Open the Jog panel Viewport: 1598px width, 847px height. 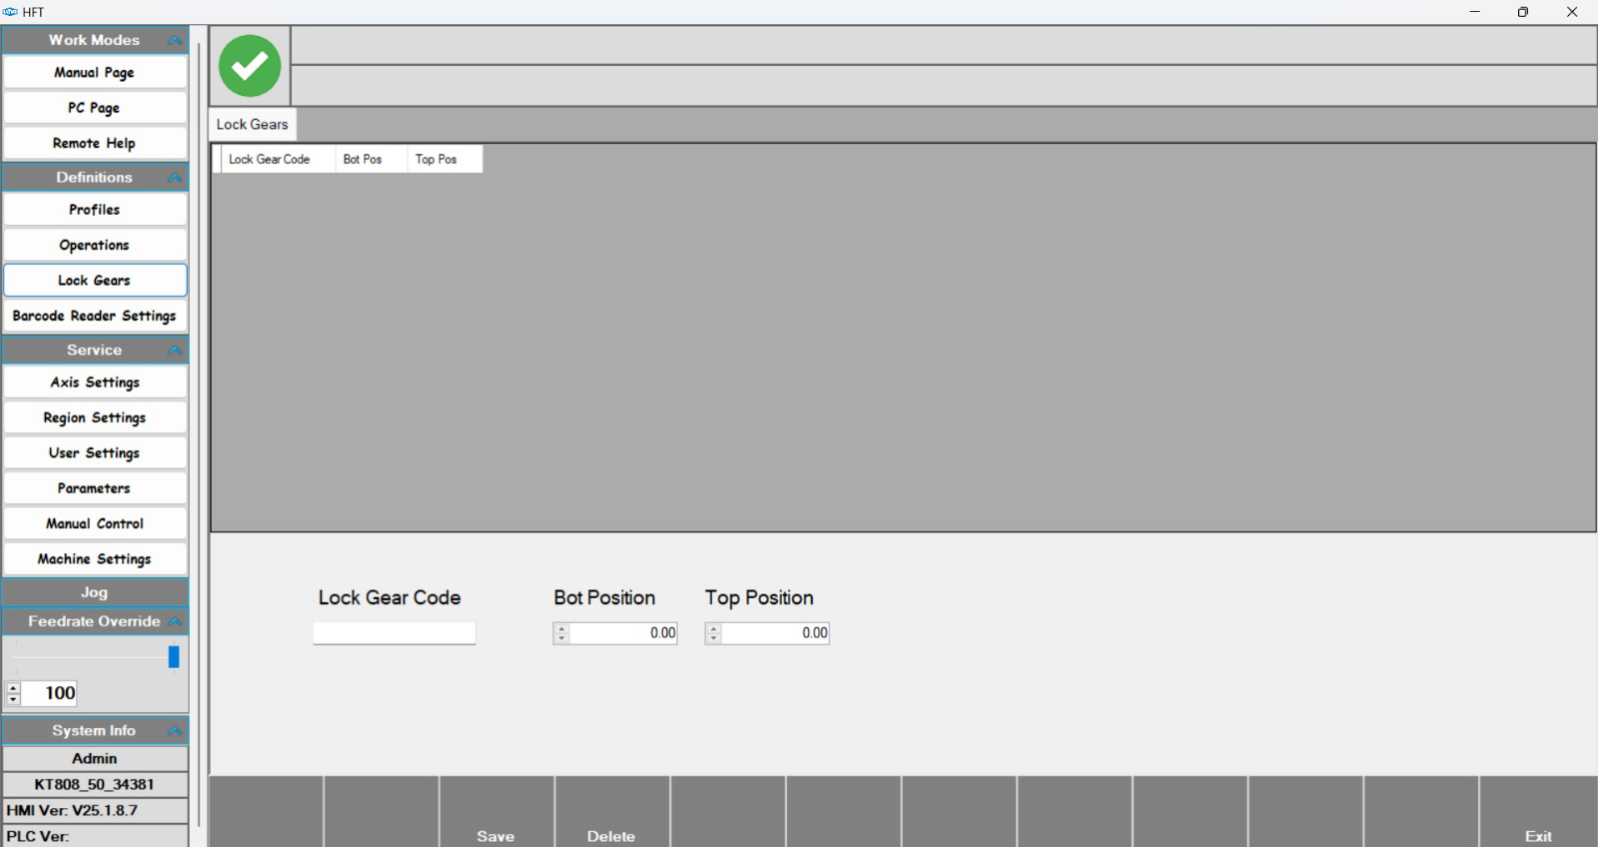(x=95, y=592)
